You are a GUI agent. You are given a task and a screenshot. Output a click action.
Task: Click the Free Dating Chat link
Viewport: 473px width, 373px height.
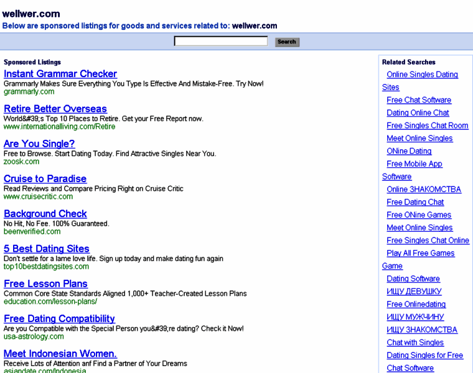(x=415, y=202)
